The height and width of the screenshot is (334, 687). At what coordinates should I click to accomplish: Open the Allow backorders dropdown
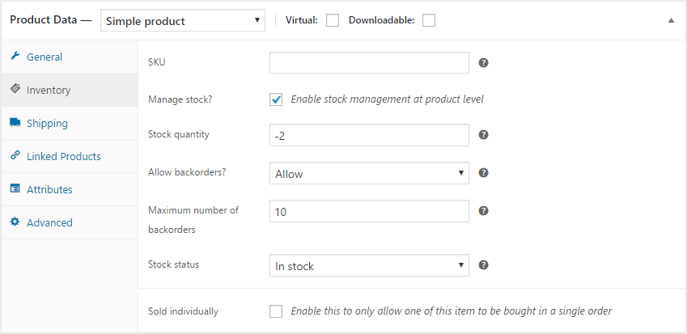[368, 173]
